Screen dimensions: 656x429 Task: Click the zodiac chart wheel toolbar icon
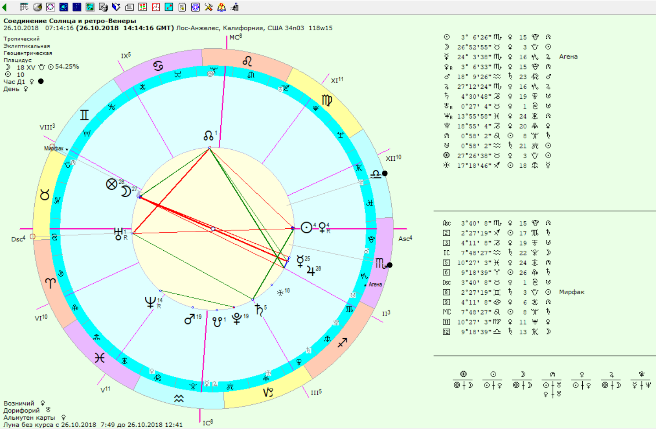(x=50, y=7)
